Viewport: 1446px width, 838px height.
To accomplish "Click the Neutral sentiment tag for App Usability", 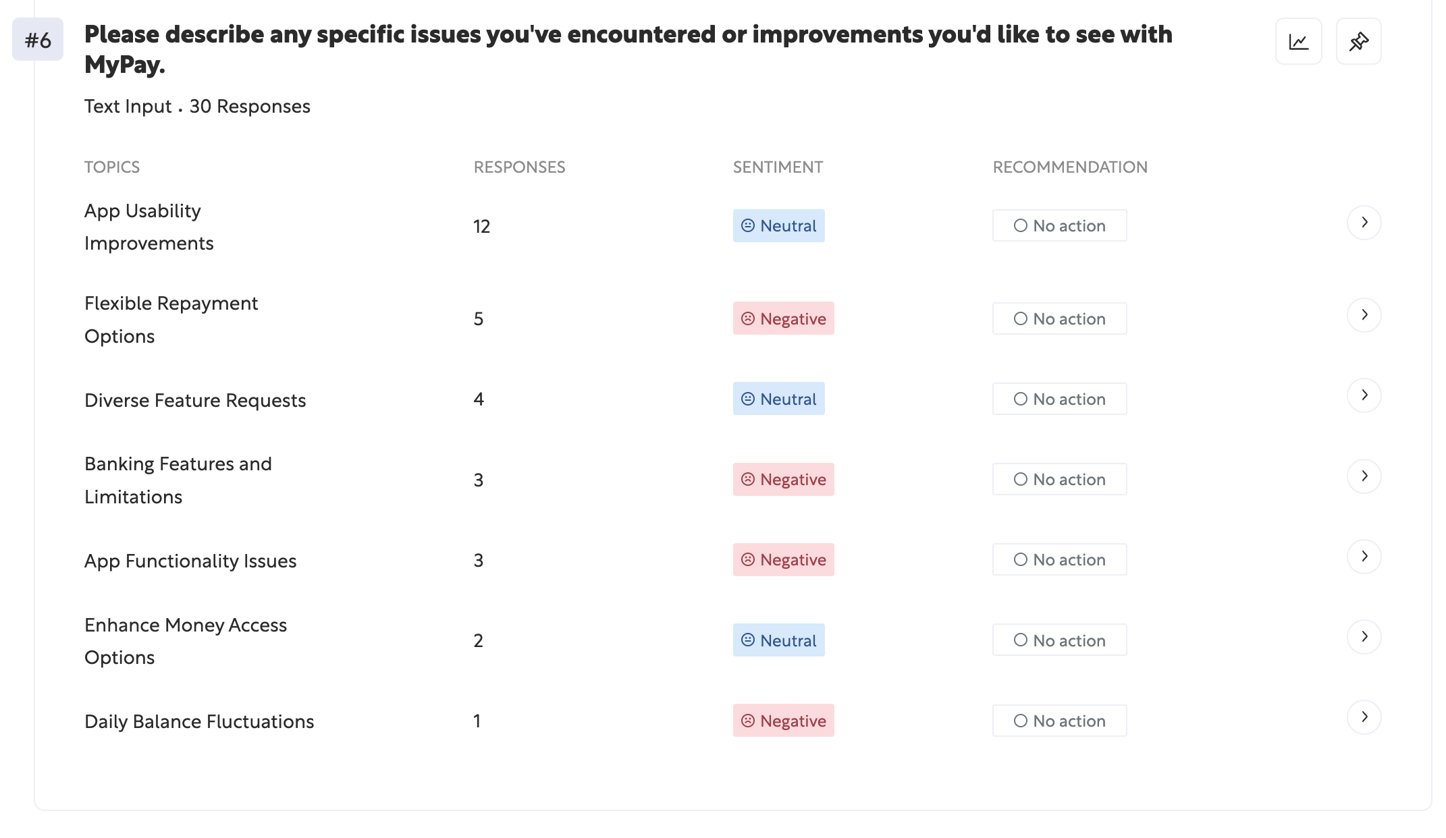I will coord(778,226).
